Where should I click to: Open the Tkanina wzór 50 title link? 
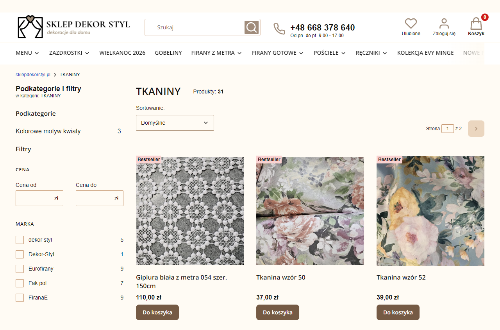(281, 278)
